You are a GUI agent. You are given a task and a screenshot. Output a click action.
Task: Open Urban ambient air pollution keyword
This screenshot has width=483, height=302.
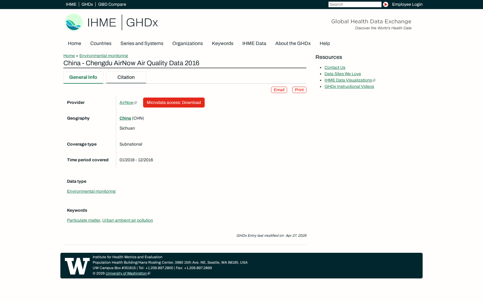pyautogui.click(x=128, y=220)
